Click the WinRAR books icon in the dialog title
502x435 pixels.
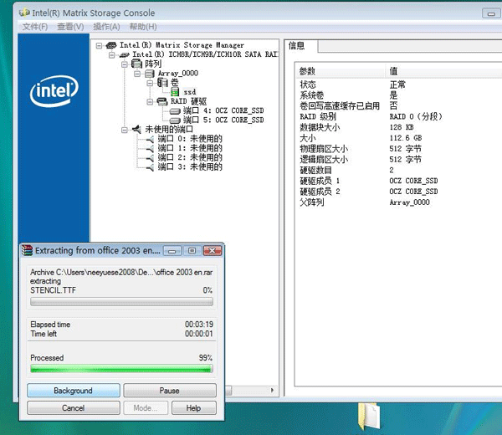28,250
